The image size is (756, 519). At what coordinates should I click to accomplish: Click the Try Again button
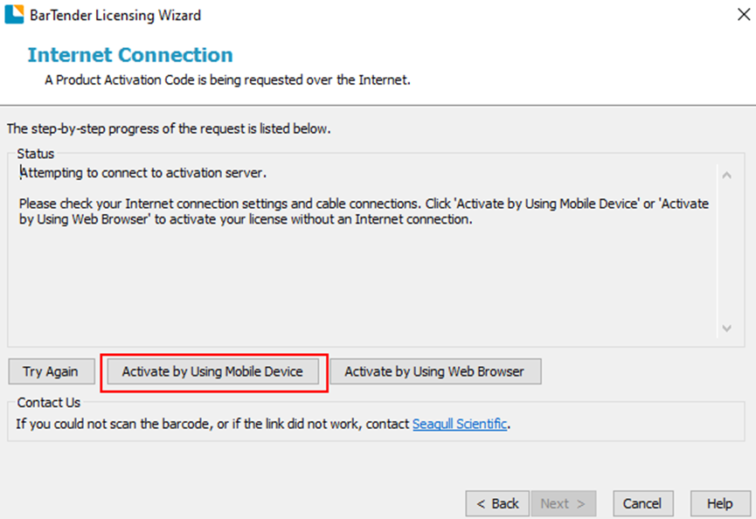pyautogui.click(x=50, y=371)
